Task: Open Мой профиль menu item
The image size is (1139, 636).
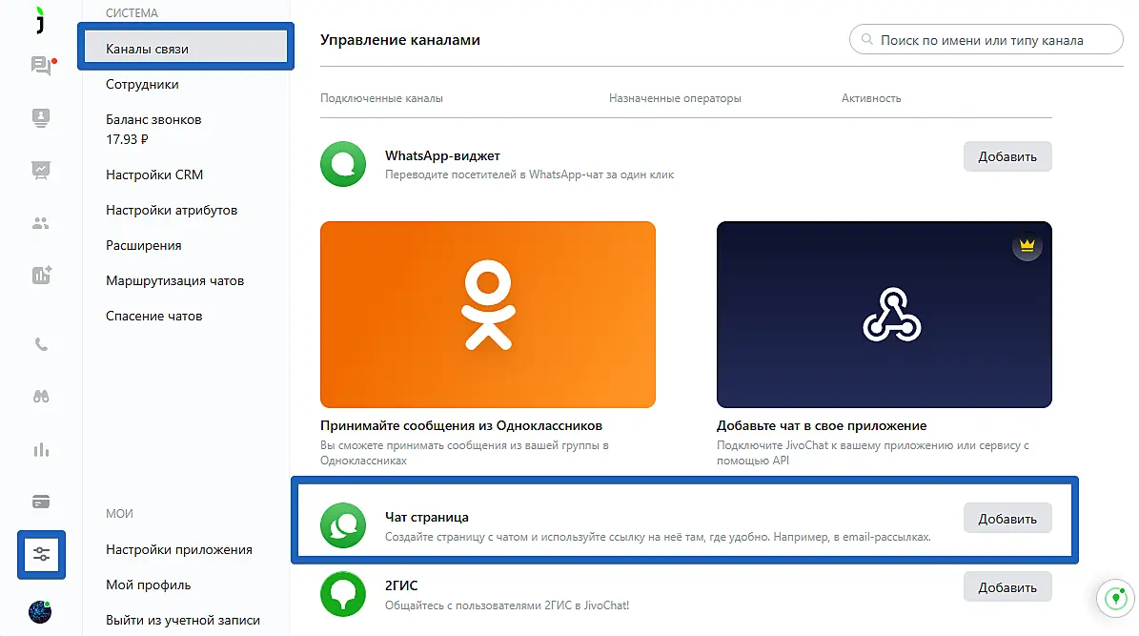Action: click(148, 585)
